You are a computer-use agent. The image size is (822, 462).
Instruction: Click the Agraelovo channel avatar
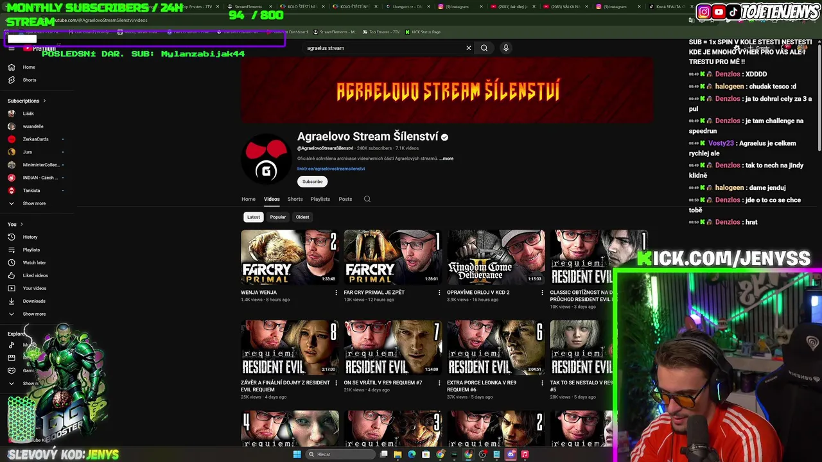[267, 158]
